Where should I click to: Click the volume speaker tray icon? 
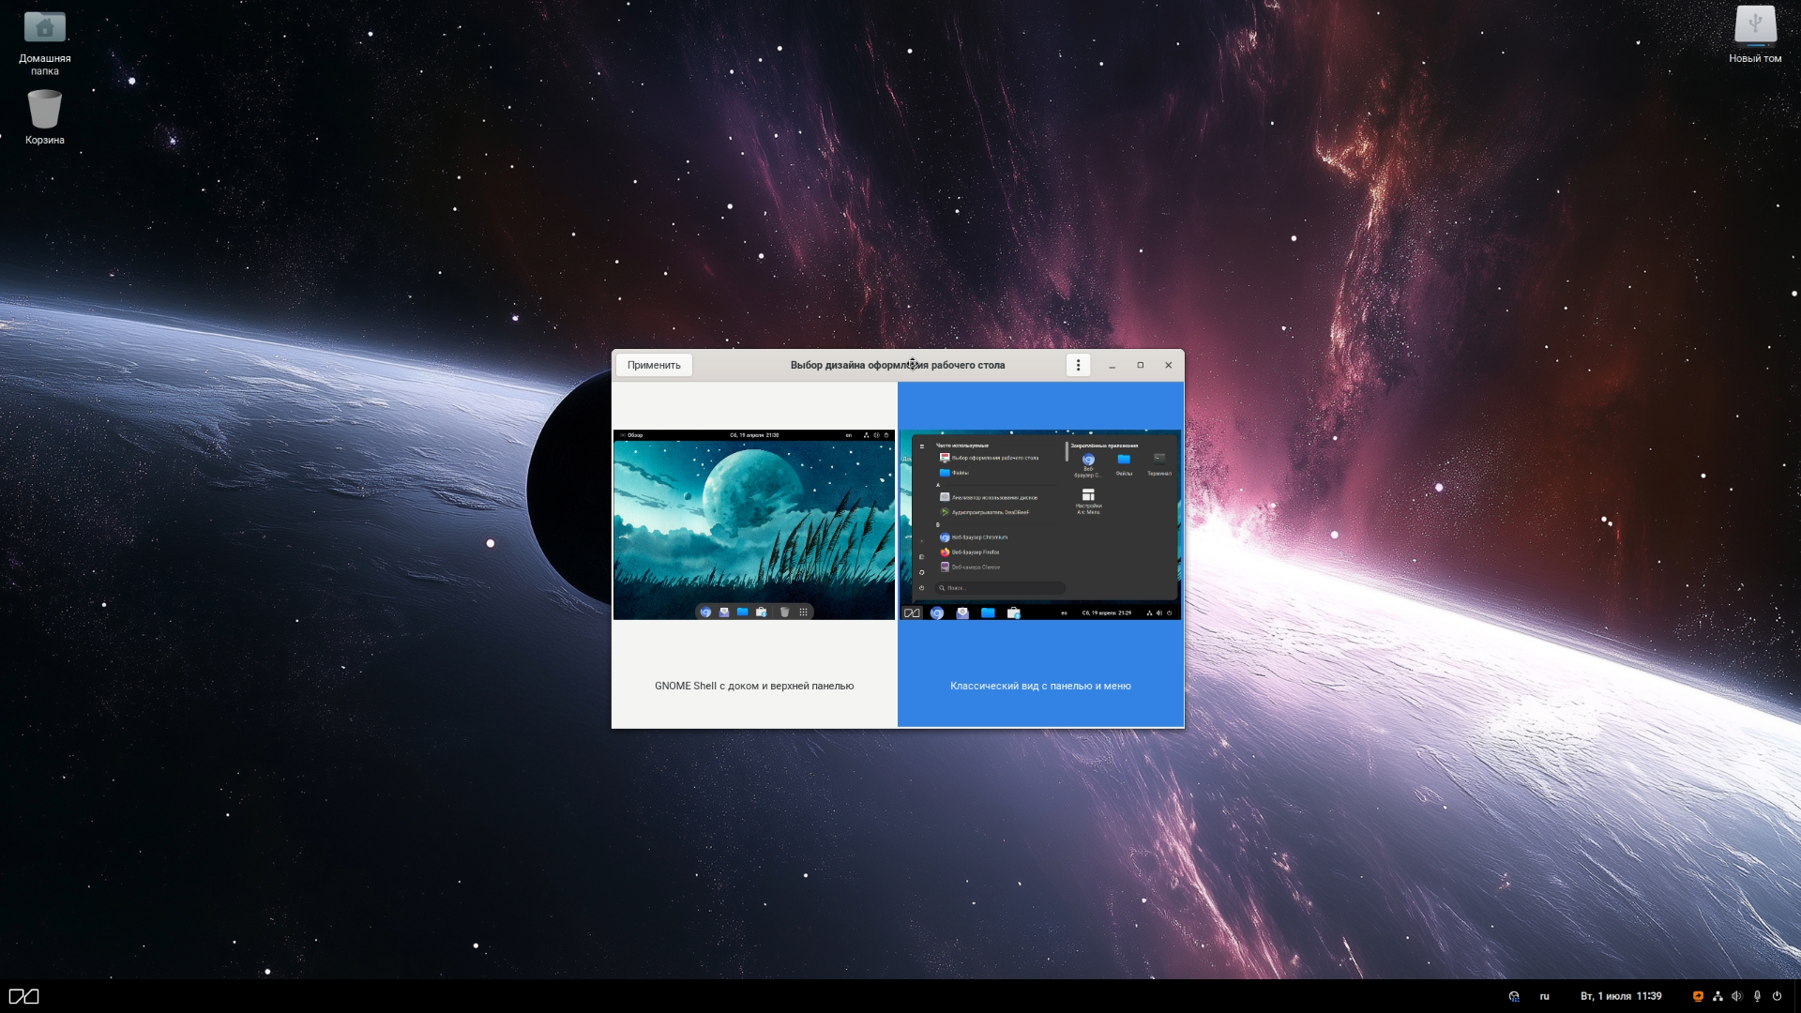coord(1736,996)
